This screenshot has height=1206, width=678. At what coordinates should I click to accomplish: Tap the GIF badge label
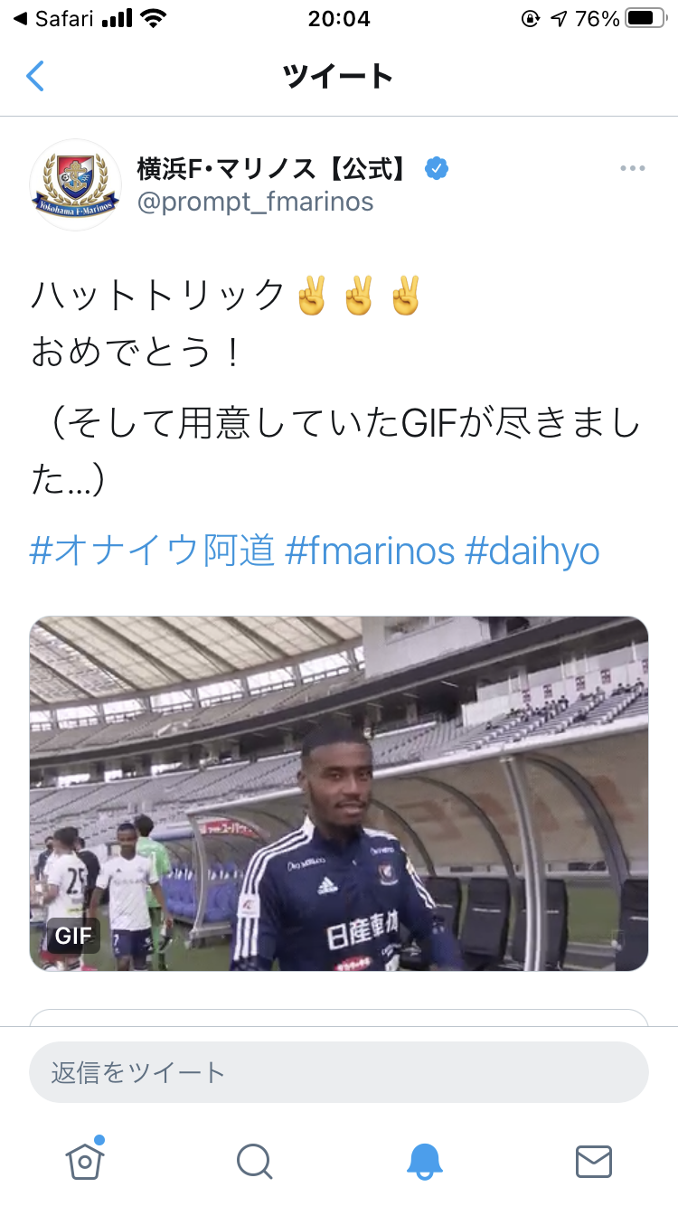[73, 936]
